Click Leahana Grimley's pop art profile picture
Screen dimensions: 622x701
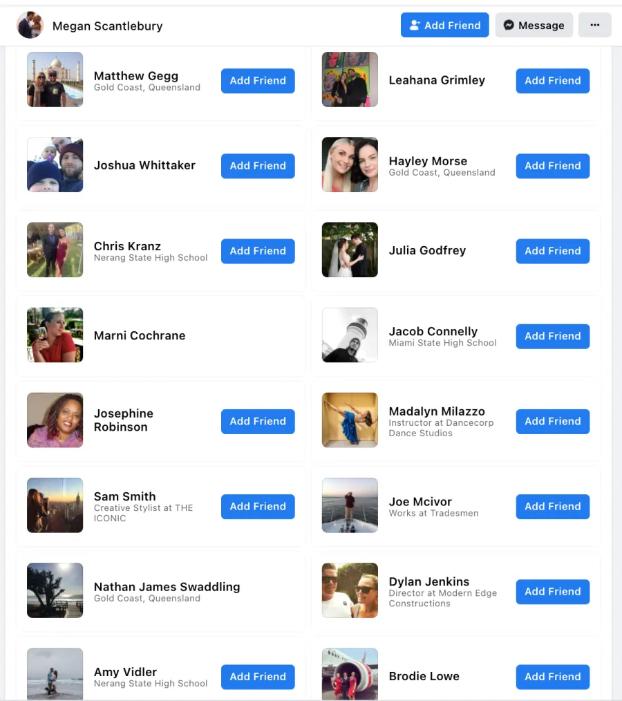[x=350, y=80]
